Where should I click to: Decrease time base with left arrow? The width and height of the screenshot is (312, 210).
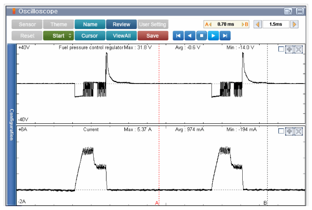click(257, 24)
